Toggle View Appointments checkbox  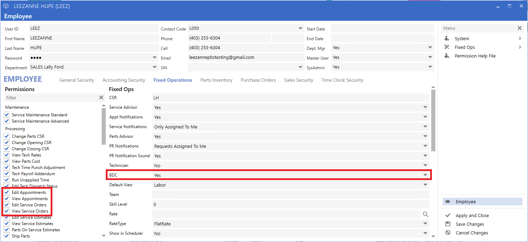tap(7, 198)
